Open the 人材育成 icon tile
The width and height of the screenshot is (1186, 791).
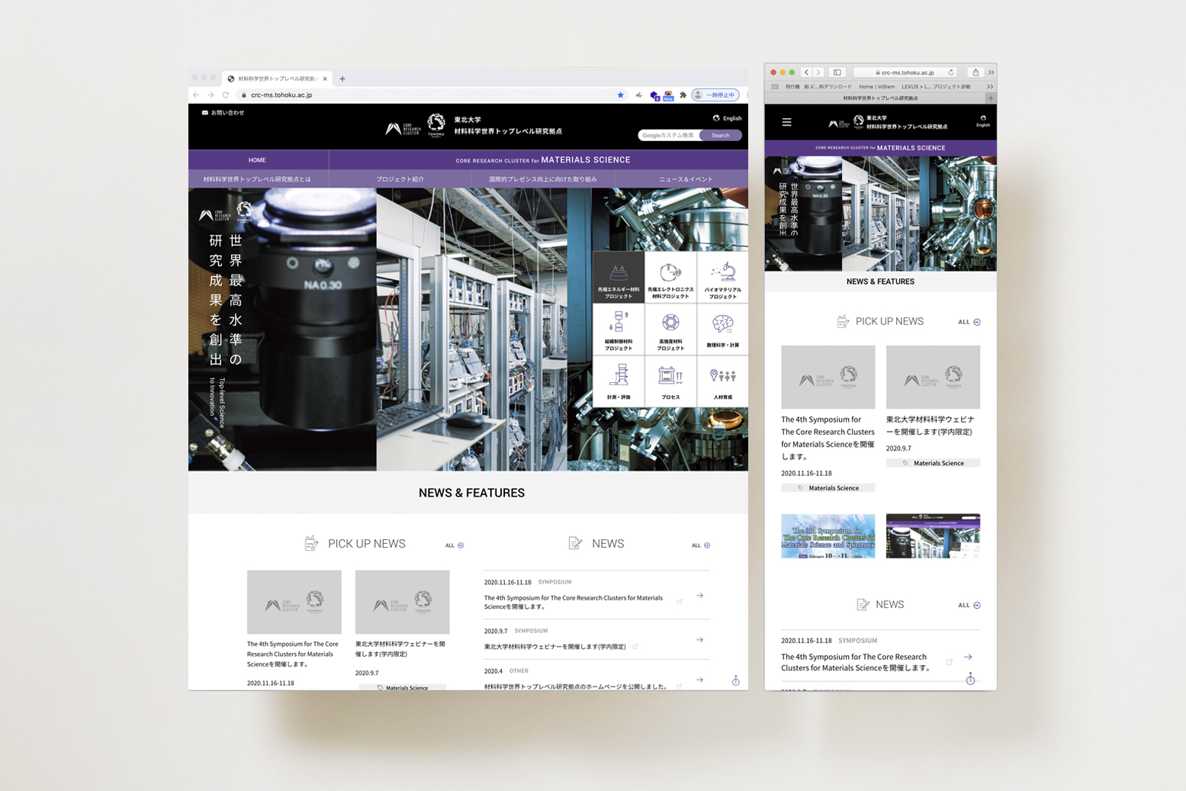722,381
